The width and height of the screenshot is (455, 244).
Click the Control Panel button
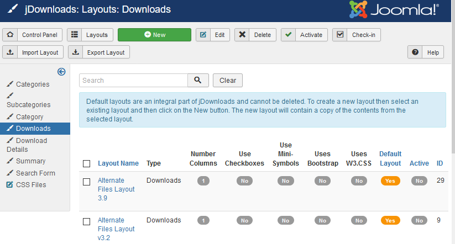[x=32, y=35]
